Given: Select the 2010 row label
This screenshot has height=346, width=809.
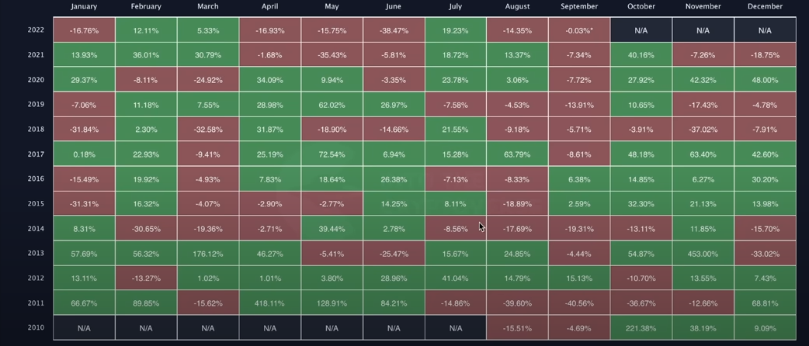Looking at the screenshot, I should coord(36,327).
